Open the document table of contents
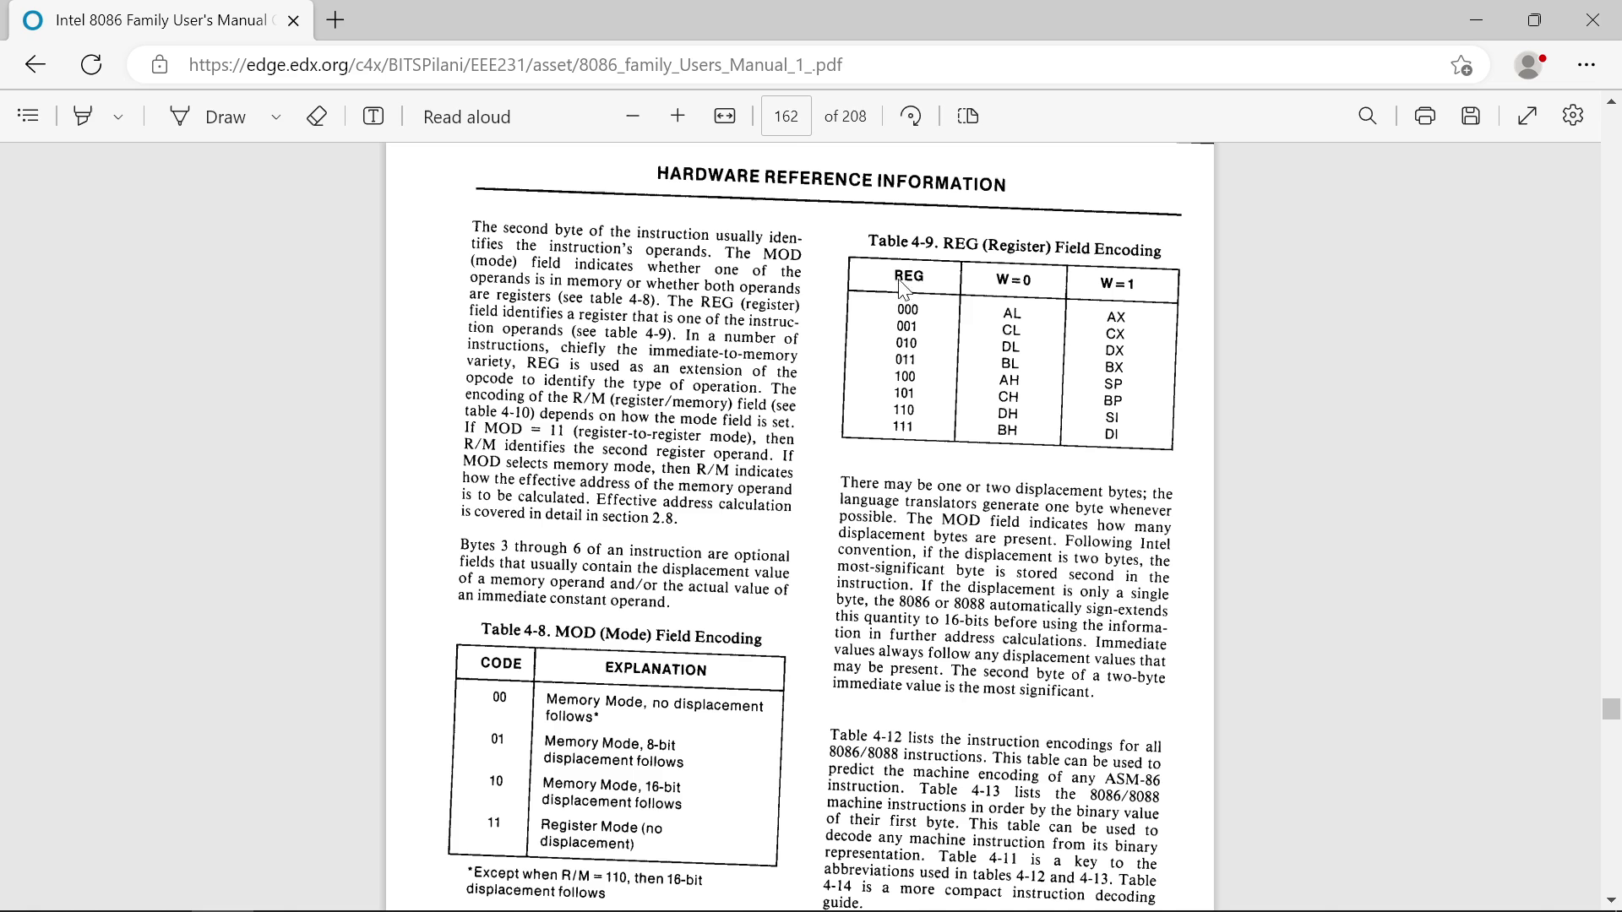1622x912 pixels. (x=28, y=116)
